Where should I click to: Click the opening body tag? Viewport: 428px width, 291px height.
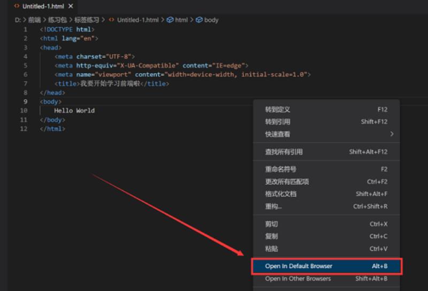51,102
